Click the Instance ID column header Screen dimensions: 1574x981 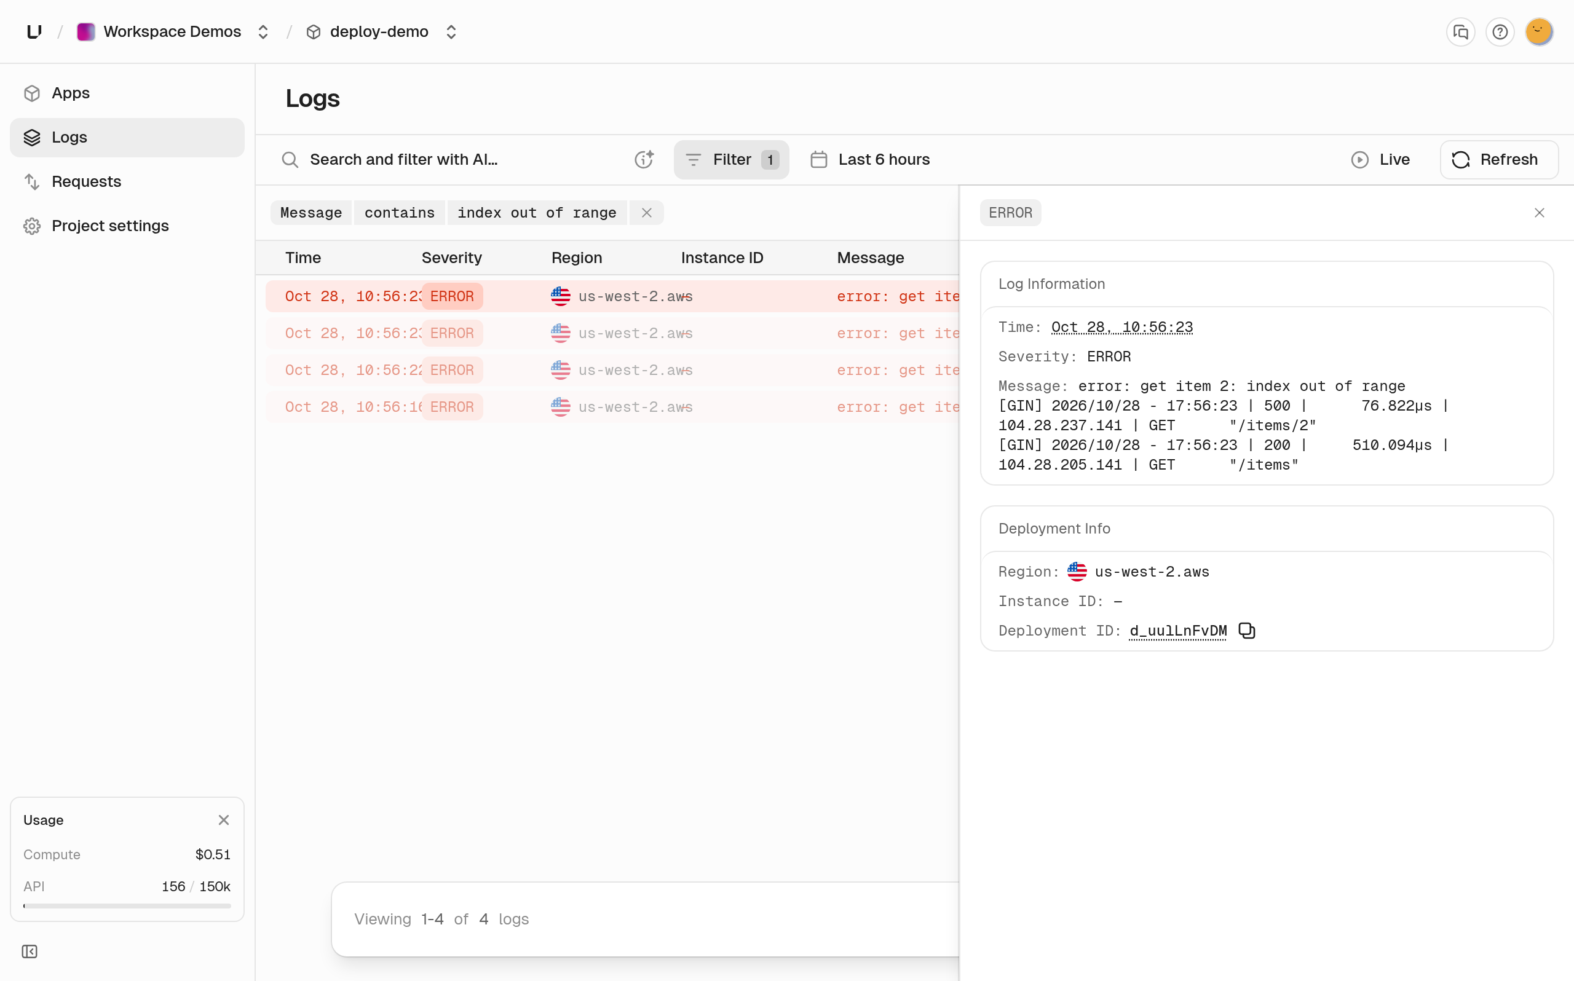coord(722,258)
